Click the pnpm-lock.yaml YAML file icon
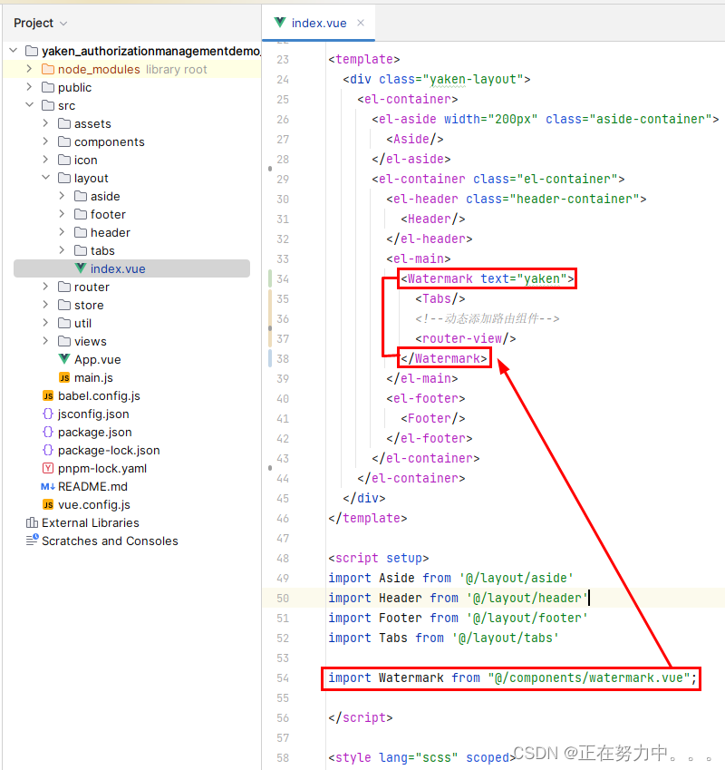Image resolution: width=725 pixels, height=770 pixels. [48, 468]
